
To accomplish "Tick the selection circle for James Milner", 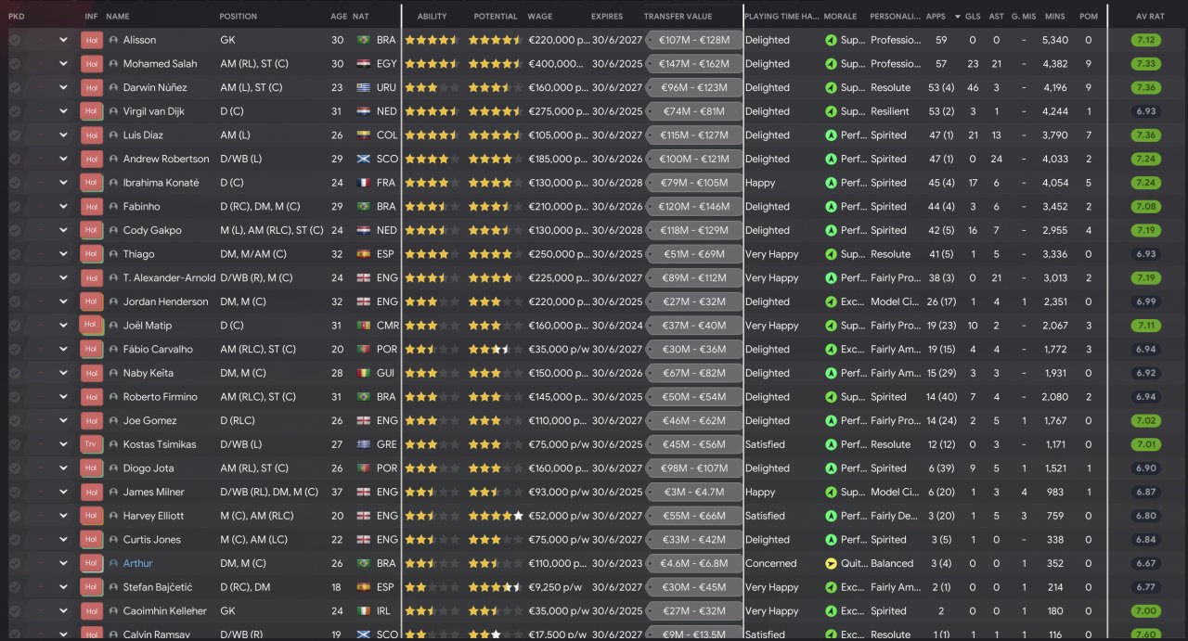I will tap(15, 492).
